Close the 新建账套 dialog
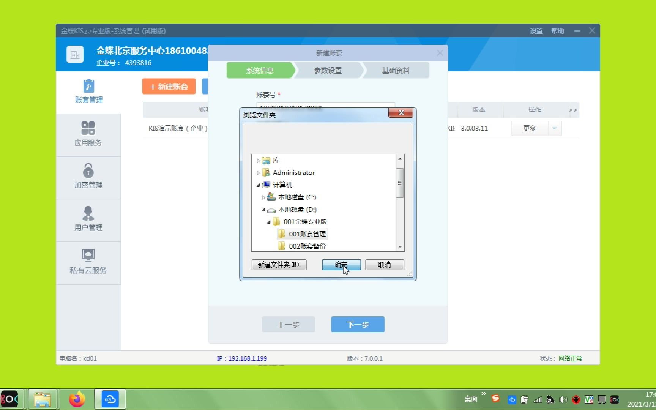 tap(440, 53)
